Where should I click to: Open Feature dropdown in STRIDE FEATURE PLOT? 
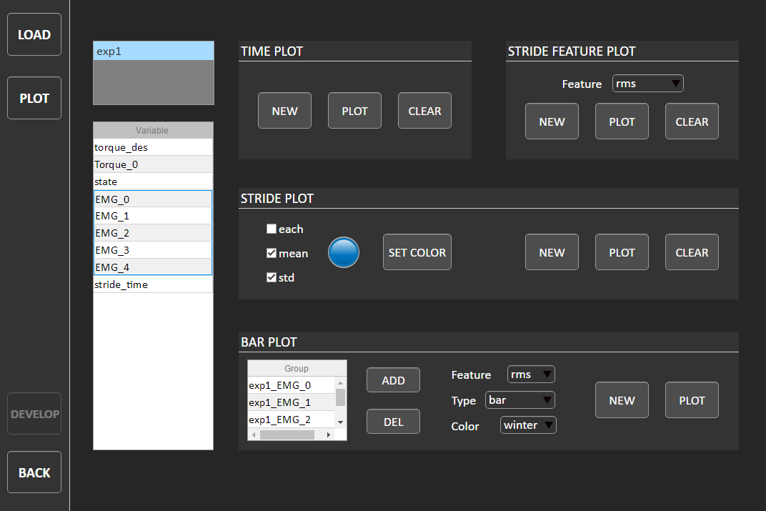pos(648,84)
